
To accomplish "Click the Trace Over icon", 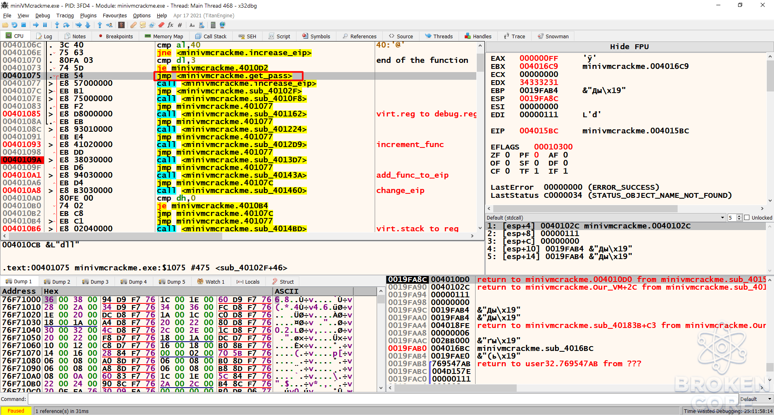I will pos(88,25).
